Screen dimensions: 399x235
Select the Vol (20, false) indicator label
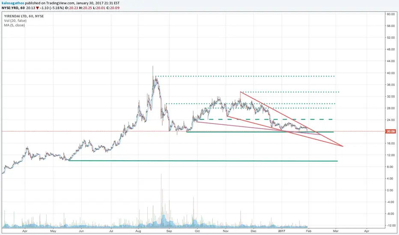[x=15, y=21]
